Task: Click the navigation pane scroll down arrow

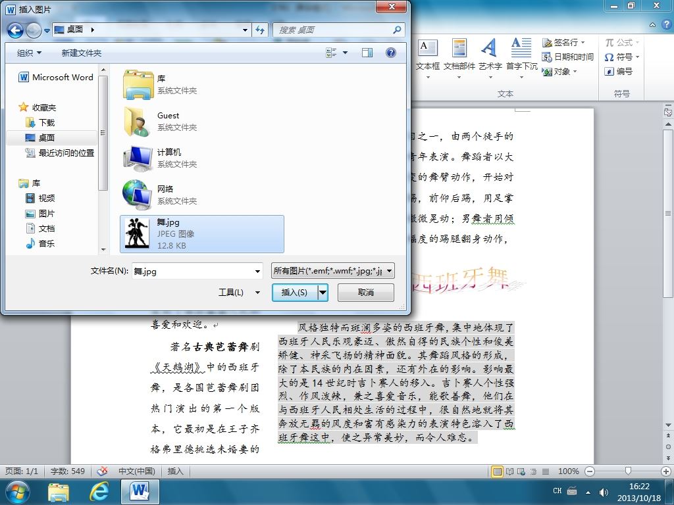Action: pyautogui.click(x=103, y=249)
